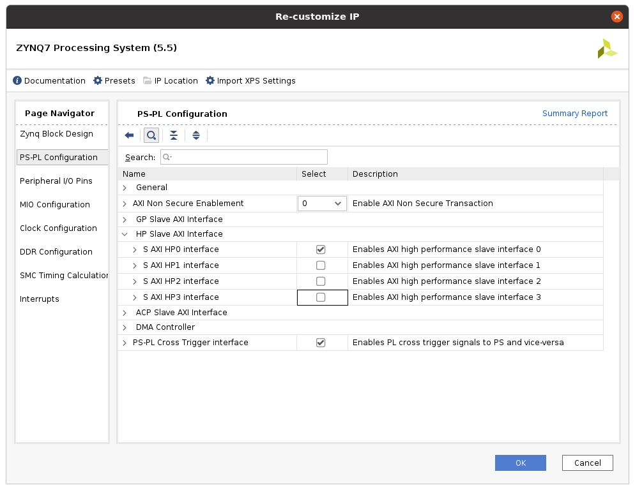Go to MIO Configuration page

tap(55, 205)
